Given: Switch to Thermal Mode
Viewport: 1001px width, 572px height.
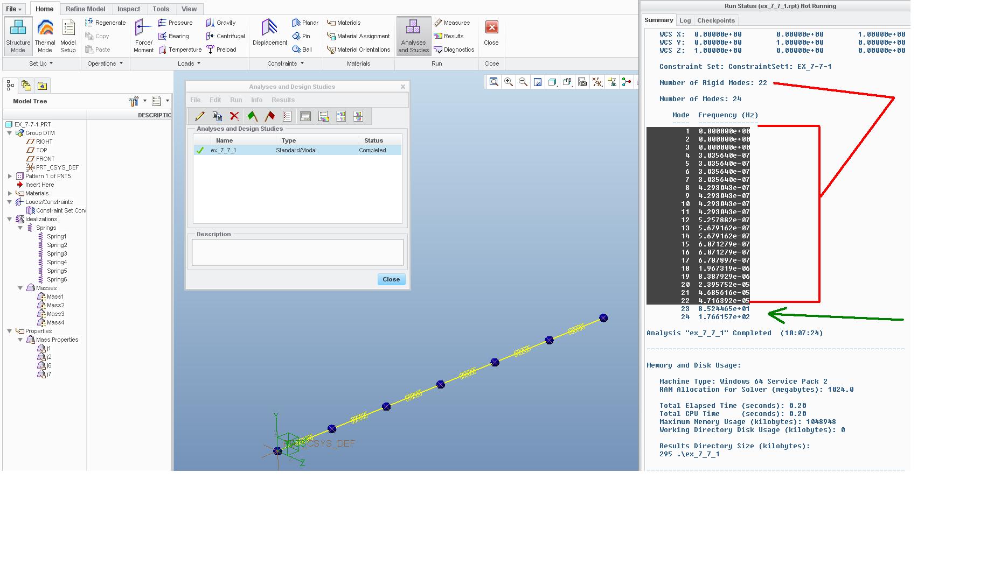Looking at the screenshot, I should [x=45, y=36].
